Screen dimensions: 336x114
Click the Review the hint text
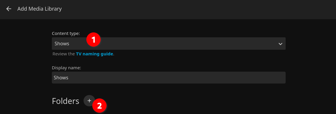[64, 54]
